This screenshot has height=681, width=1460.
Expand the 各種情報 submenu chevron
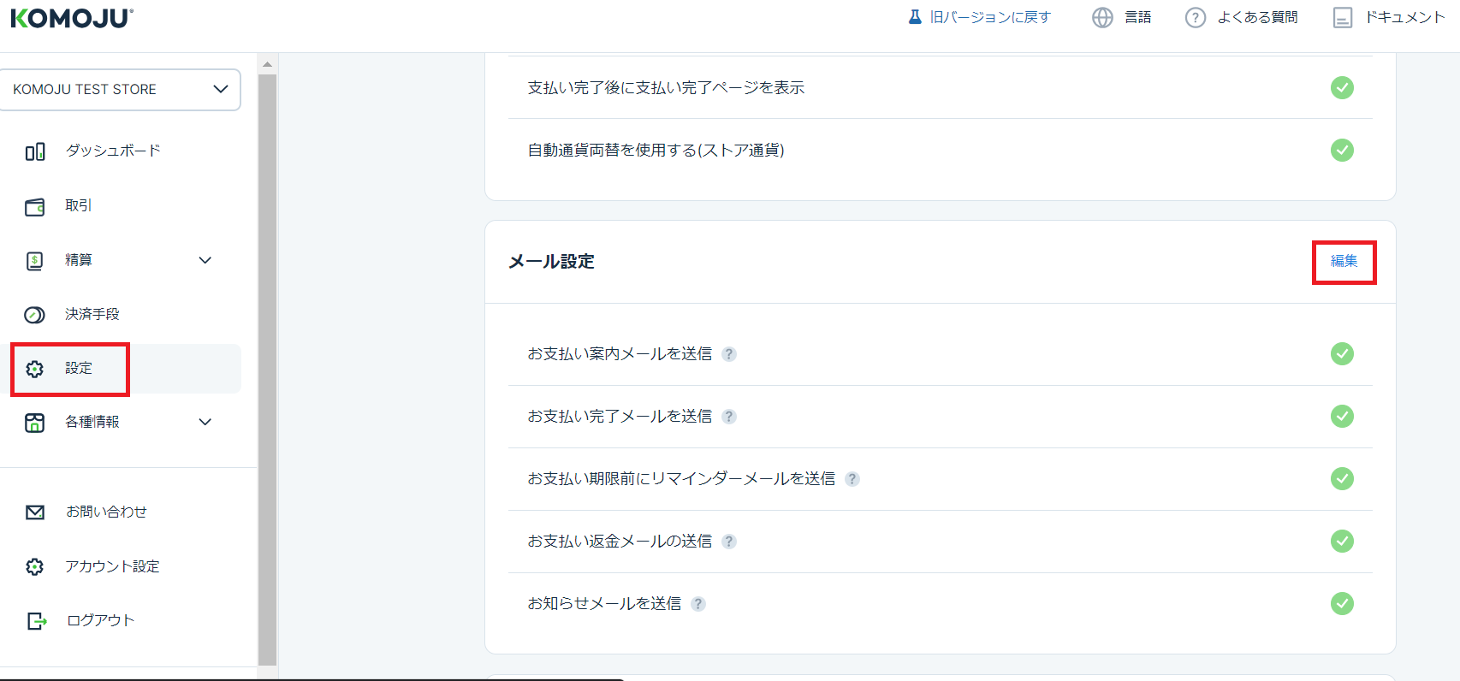(x=205, y=422)
